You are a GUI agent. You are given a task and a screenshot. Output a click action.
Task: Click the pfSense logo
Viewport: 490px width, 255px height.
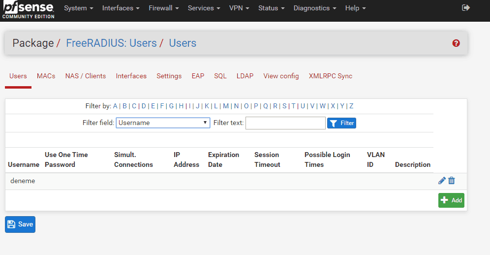point(28,10)
